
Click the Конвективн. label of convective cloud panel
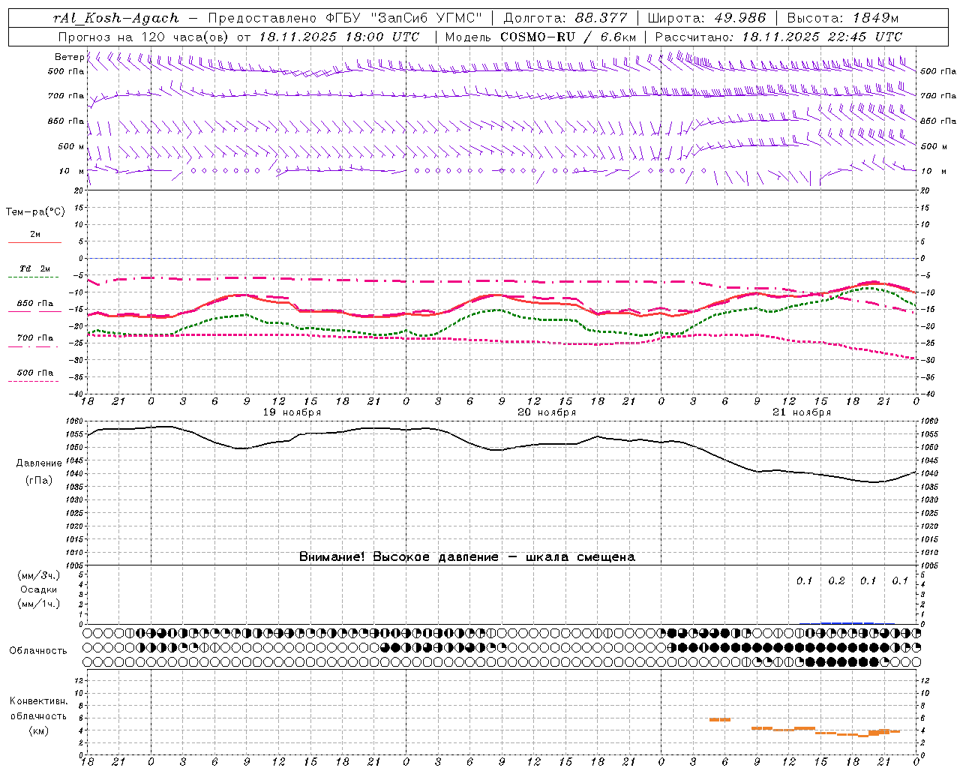pos(38,701)
